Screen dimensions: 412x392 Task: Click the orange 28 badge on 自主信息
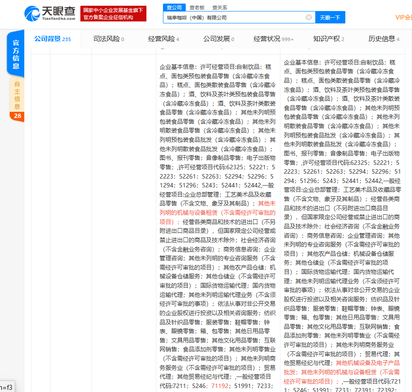pyautogui.click(x=17, y=116)
